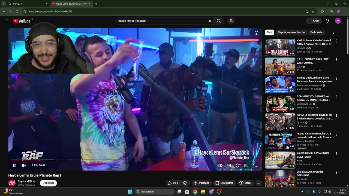
Task: Go back in browser history
Action: (x=4, y=11)
